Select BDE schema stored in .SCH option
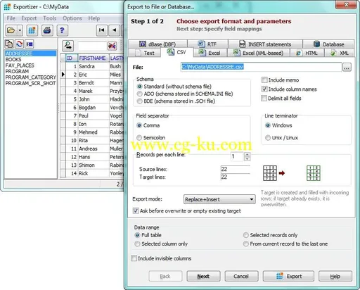This screenshot has width=360, height=290. point(176,101)
